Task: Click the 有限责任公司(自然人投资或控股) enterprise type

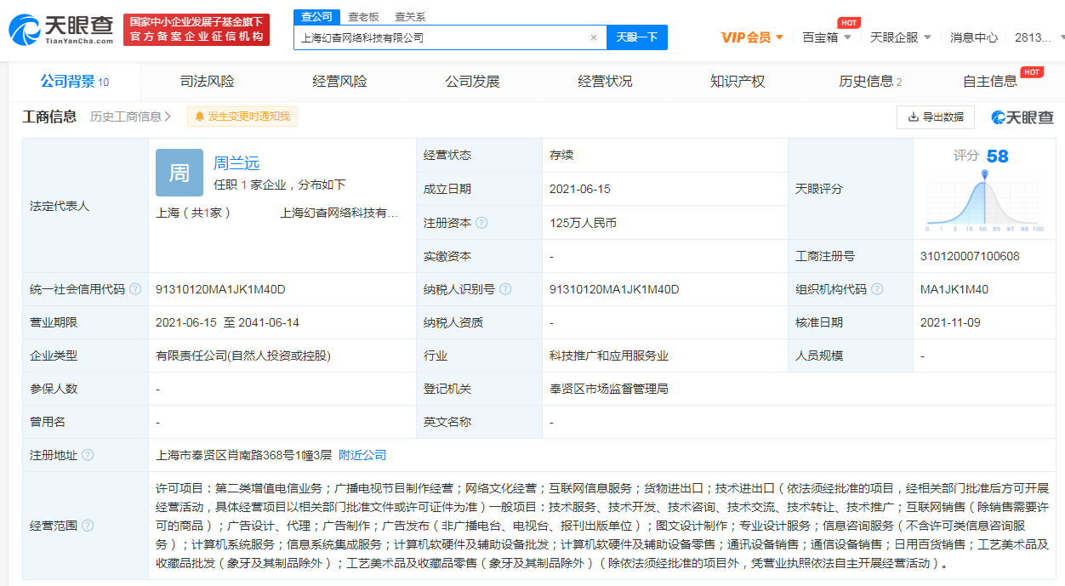Action: 243,356
